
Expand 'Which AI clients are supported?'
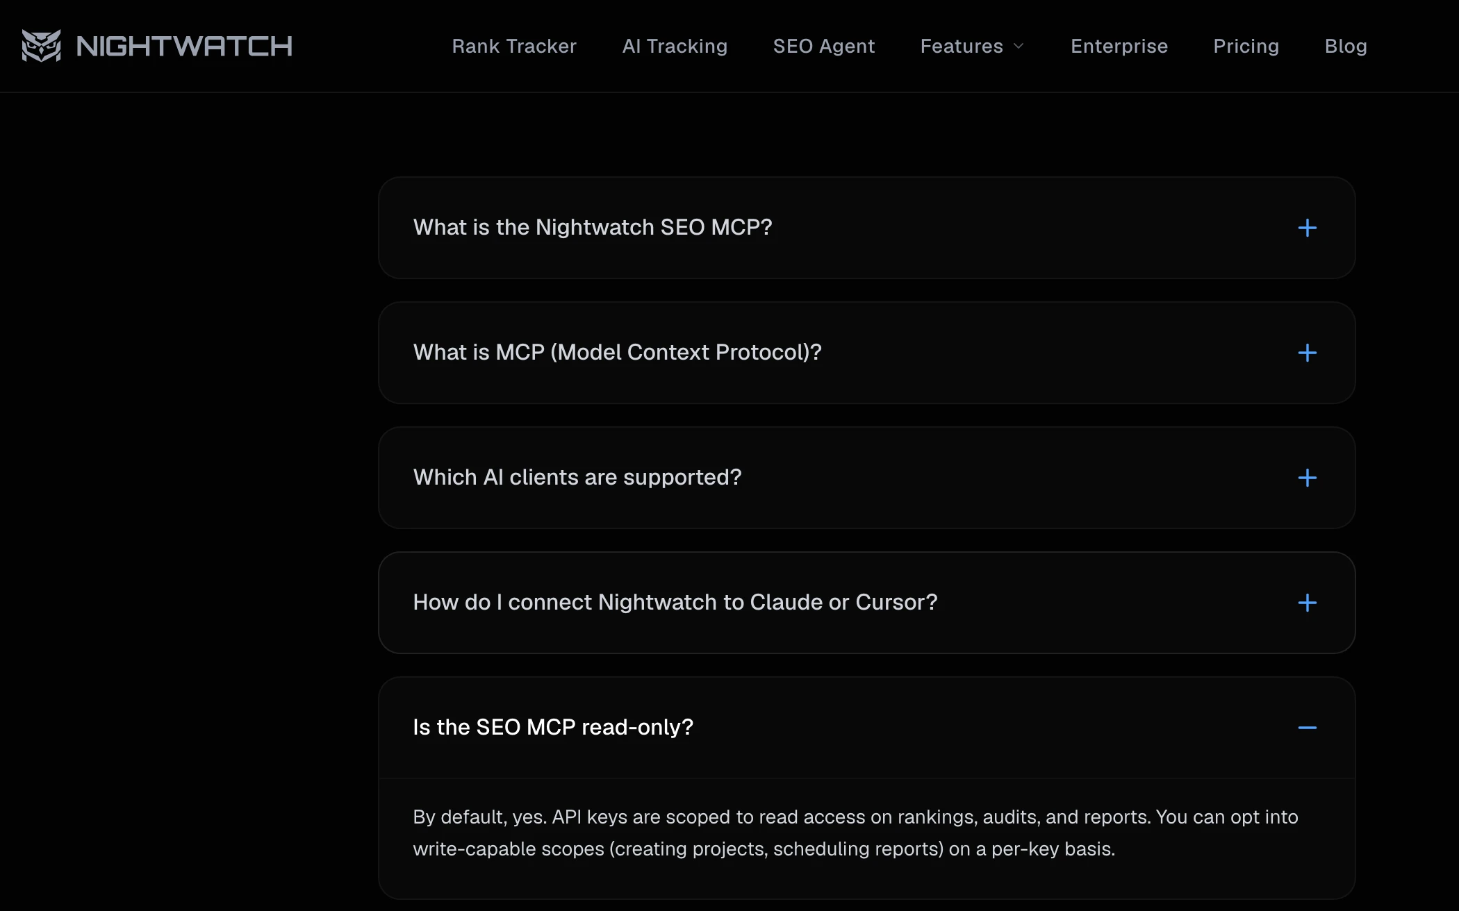[866, 478]
